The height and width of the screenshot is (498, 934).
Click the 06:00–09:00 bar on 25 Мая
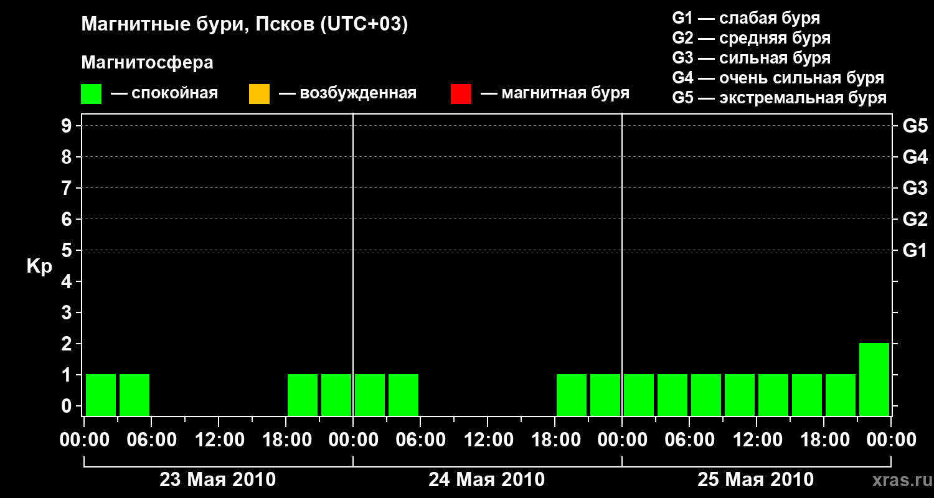click(706, 395)
